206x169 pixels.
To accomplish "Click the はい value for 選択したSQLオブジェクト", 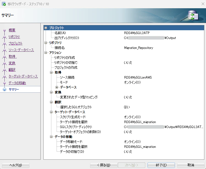I will 127,107.
